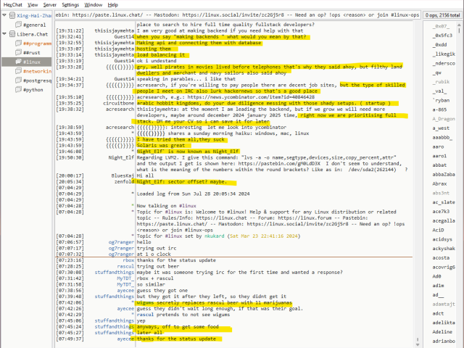Collapse the Libera.Chat server tree
This screenshot has width=464, height=348.
click(x=4, y=34)
